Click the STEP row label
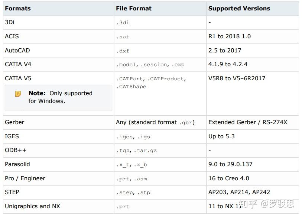302x216 pixels. pyautogui.click(x=12, y=192)
